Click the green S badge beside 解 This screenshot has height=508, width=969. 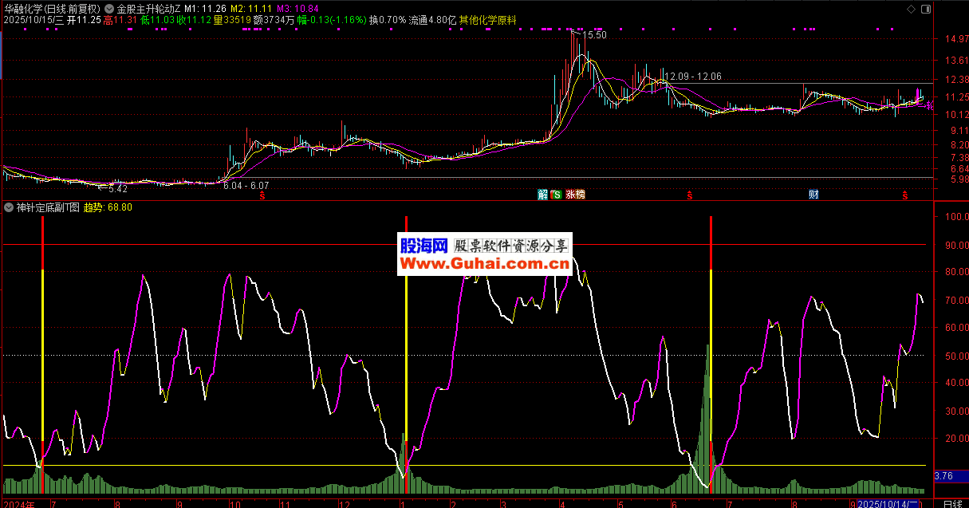[x=556, y=195]
